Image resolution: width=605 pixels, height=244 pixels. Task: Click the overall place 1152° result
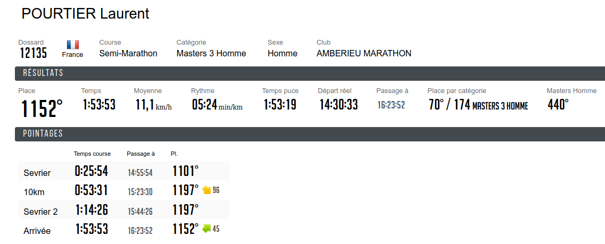42,108
